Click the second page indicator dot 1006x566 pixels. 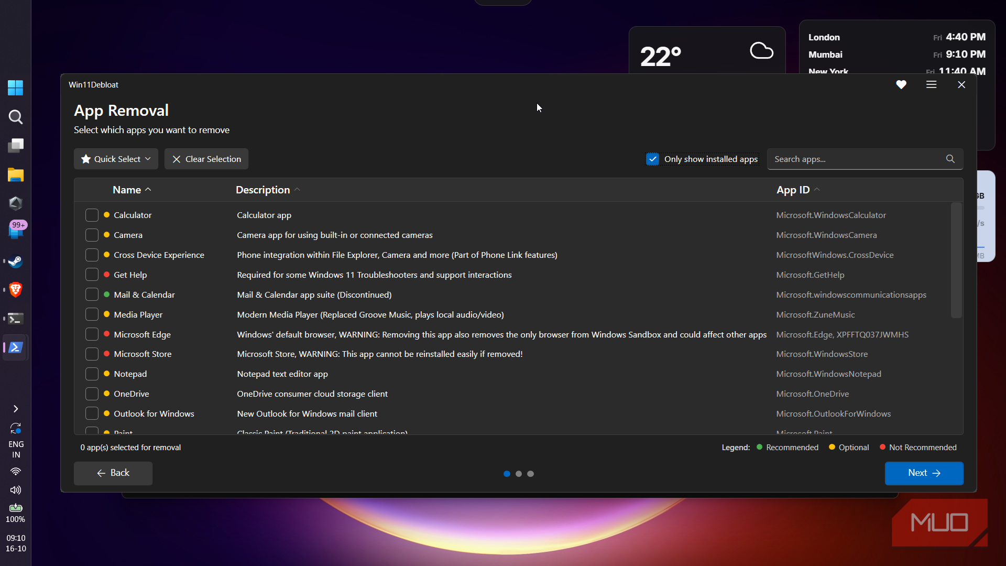(519, 474)
